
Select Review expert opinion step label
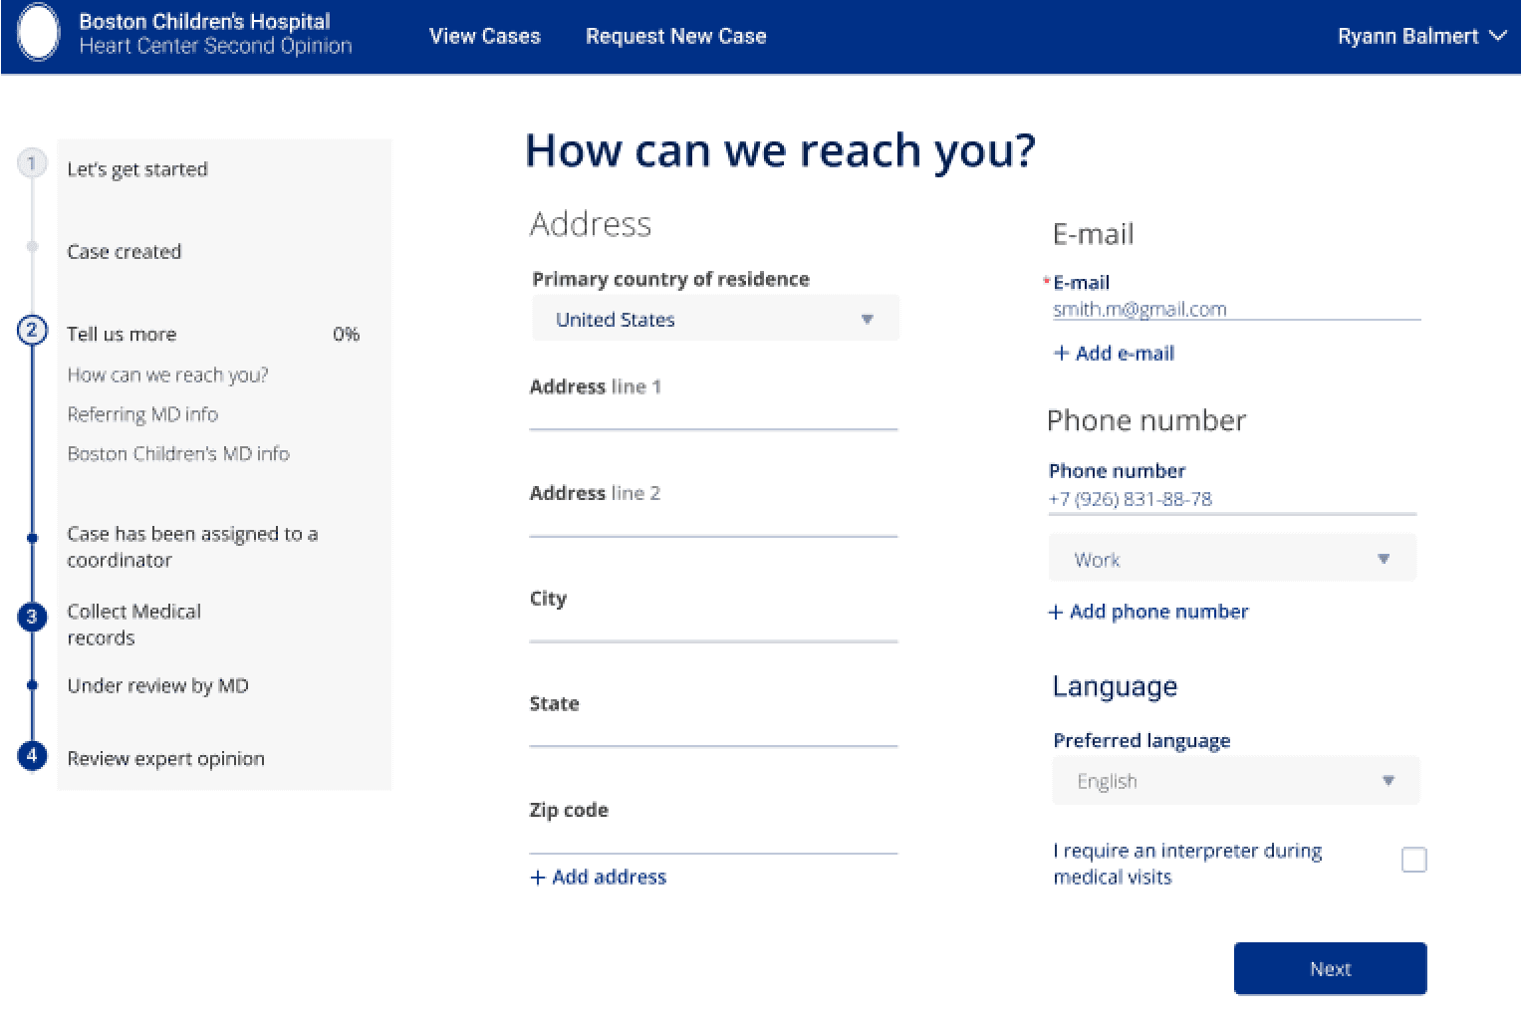165,758
